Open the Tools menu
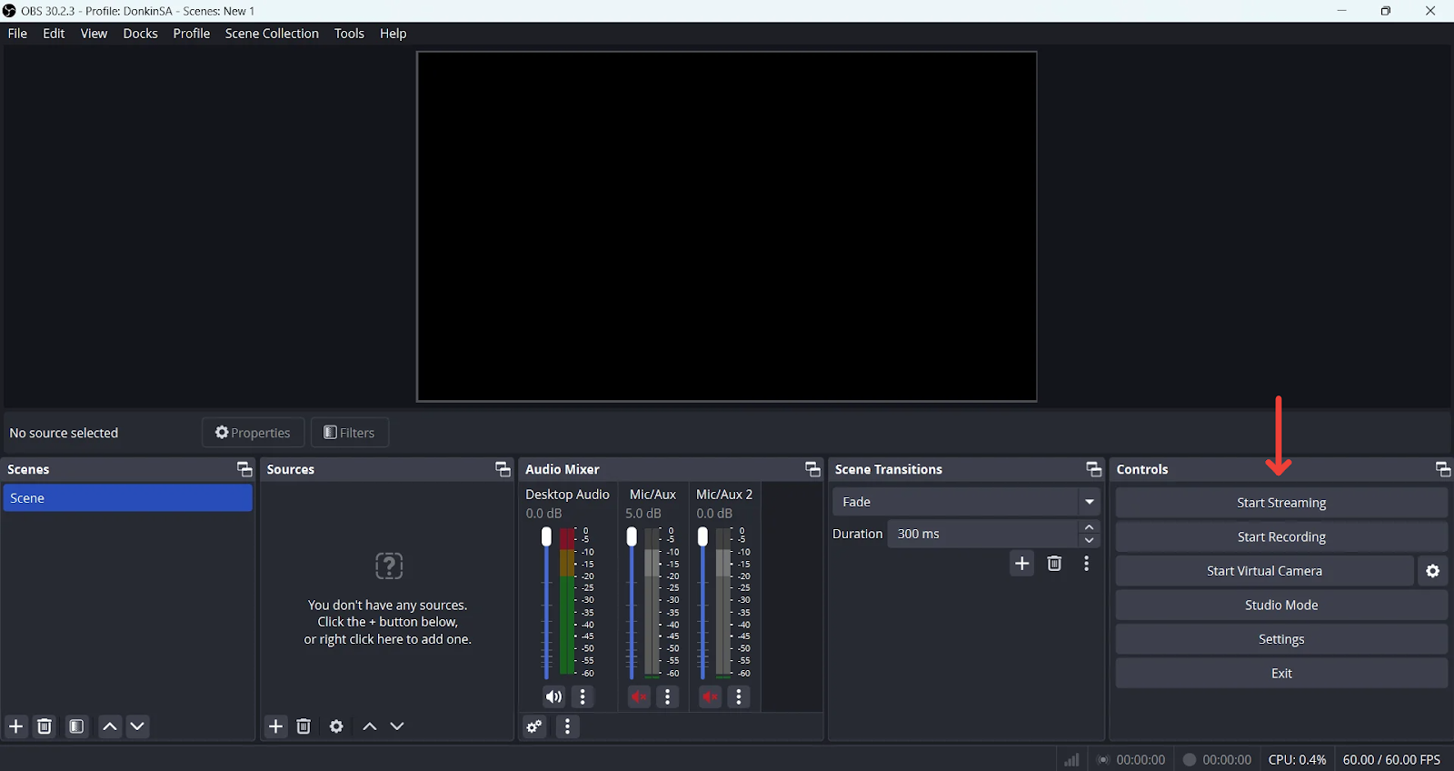Viewport: 1454px width, 771px height. [x=349, y=34]
